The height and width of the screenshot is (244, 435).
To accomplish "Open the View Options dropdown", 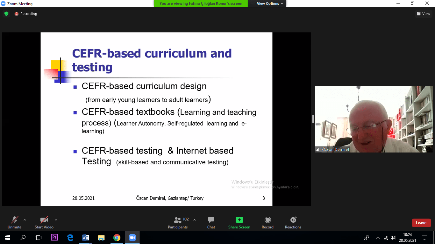I will pyautogui.click(x=268, y=3).
